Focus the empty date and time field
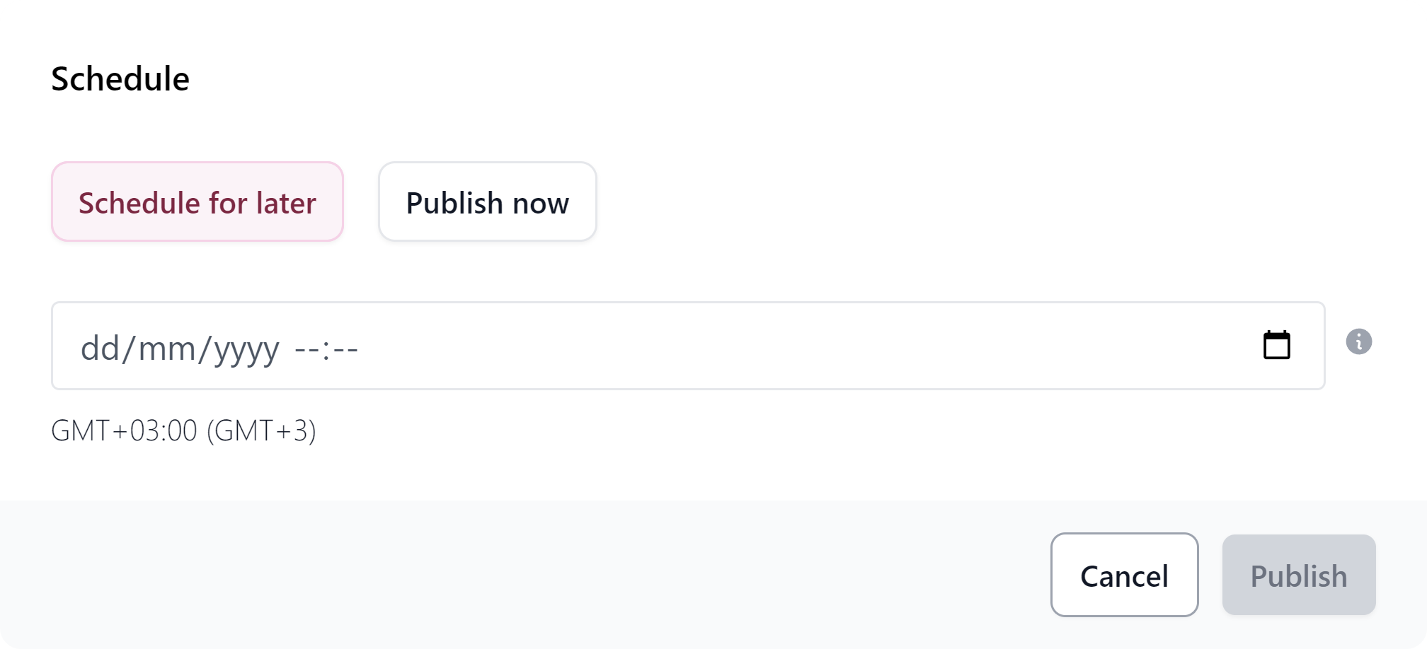 (566, 345)
